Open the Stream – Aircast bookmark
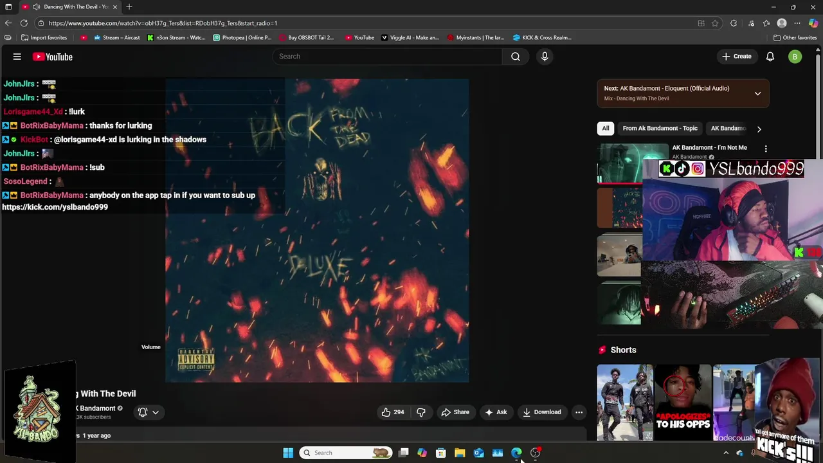823x463 pixels. click(x=116, y=37)
